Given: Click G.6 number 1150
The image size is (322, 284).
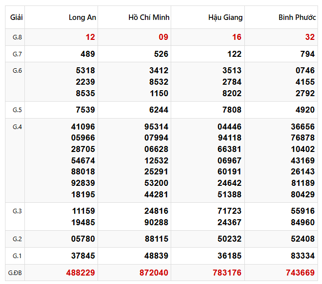Looking at the screenshot, I should tap(159, 93).
